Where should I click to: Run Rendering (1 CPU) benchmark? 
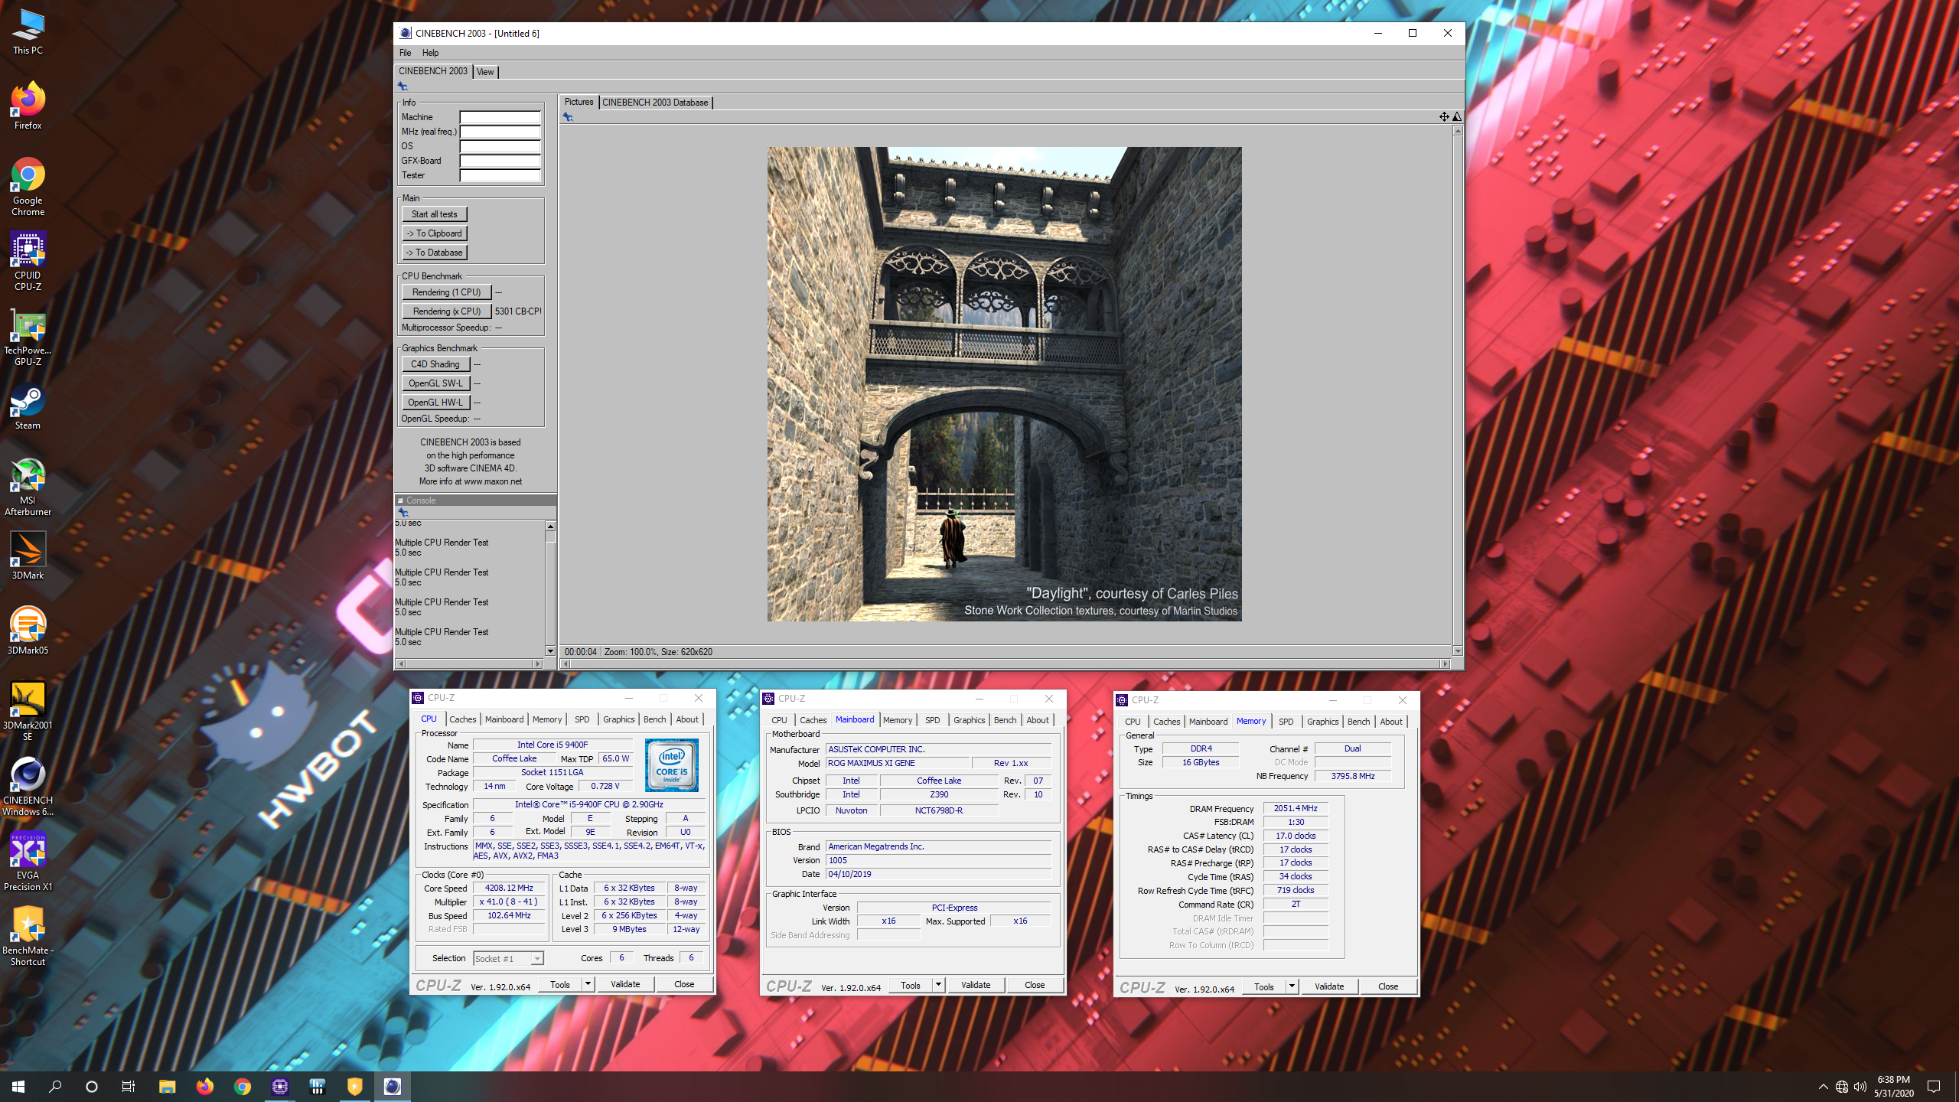tap(446, 292)
